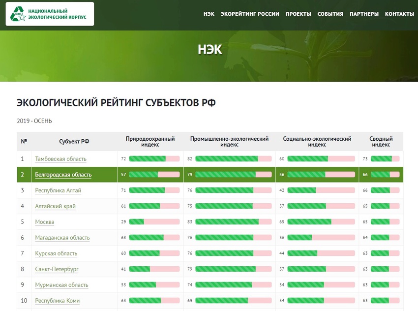This screenshot has width=418, height=311.
Task: Open the Магаданская область link
Action: 62,238
